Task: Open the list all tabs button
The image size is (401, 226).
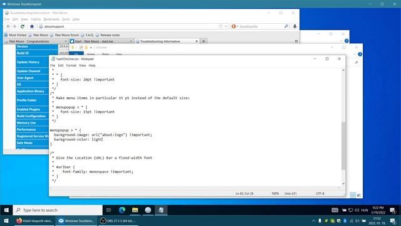Action: click(x=296, y=41)
